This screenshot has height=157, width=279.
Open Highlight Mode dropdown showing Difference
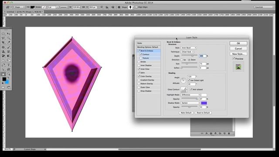[x=191, y=95]
